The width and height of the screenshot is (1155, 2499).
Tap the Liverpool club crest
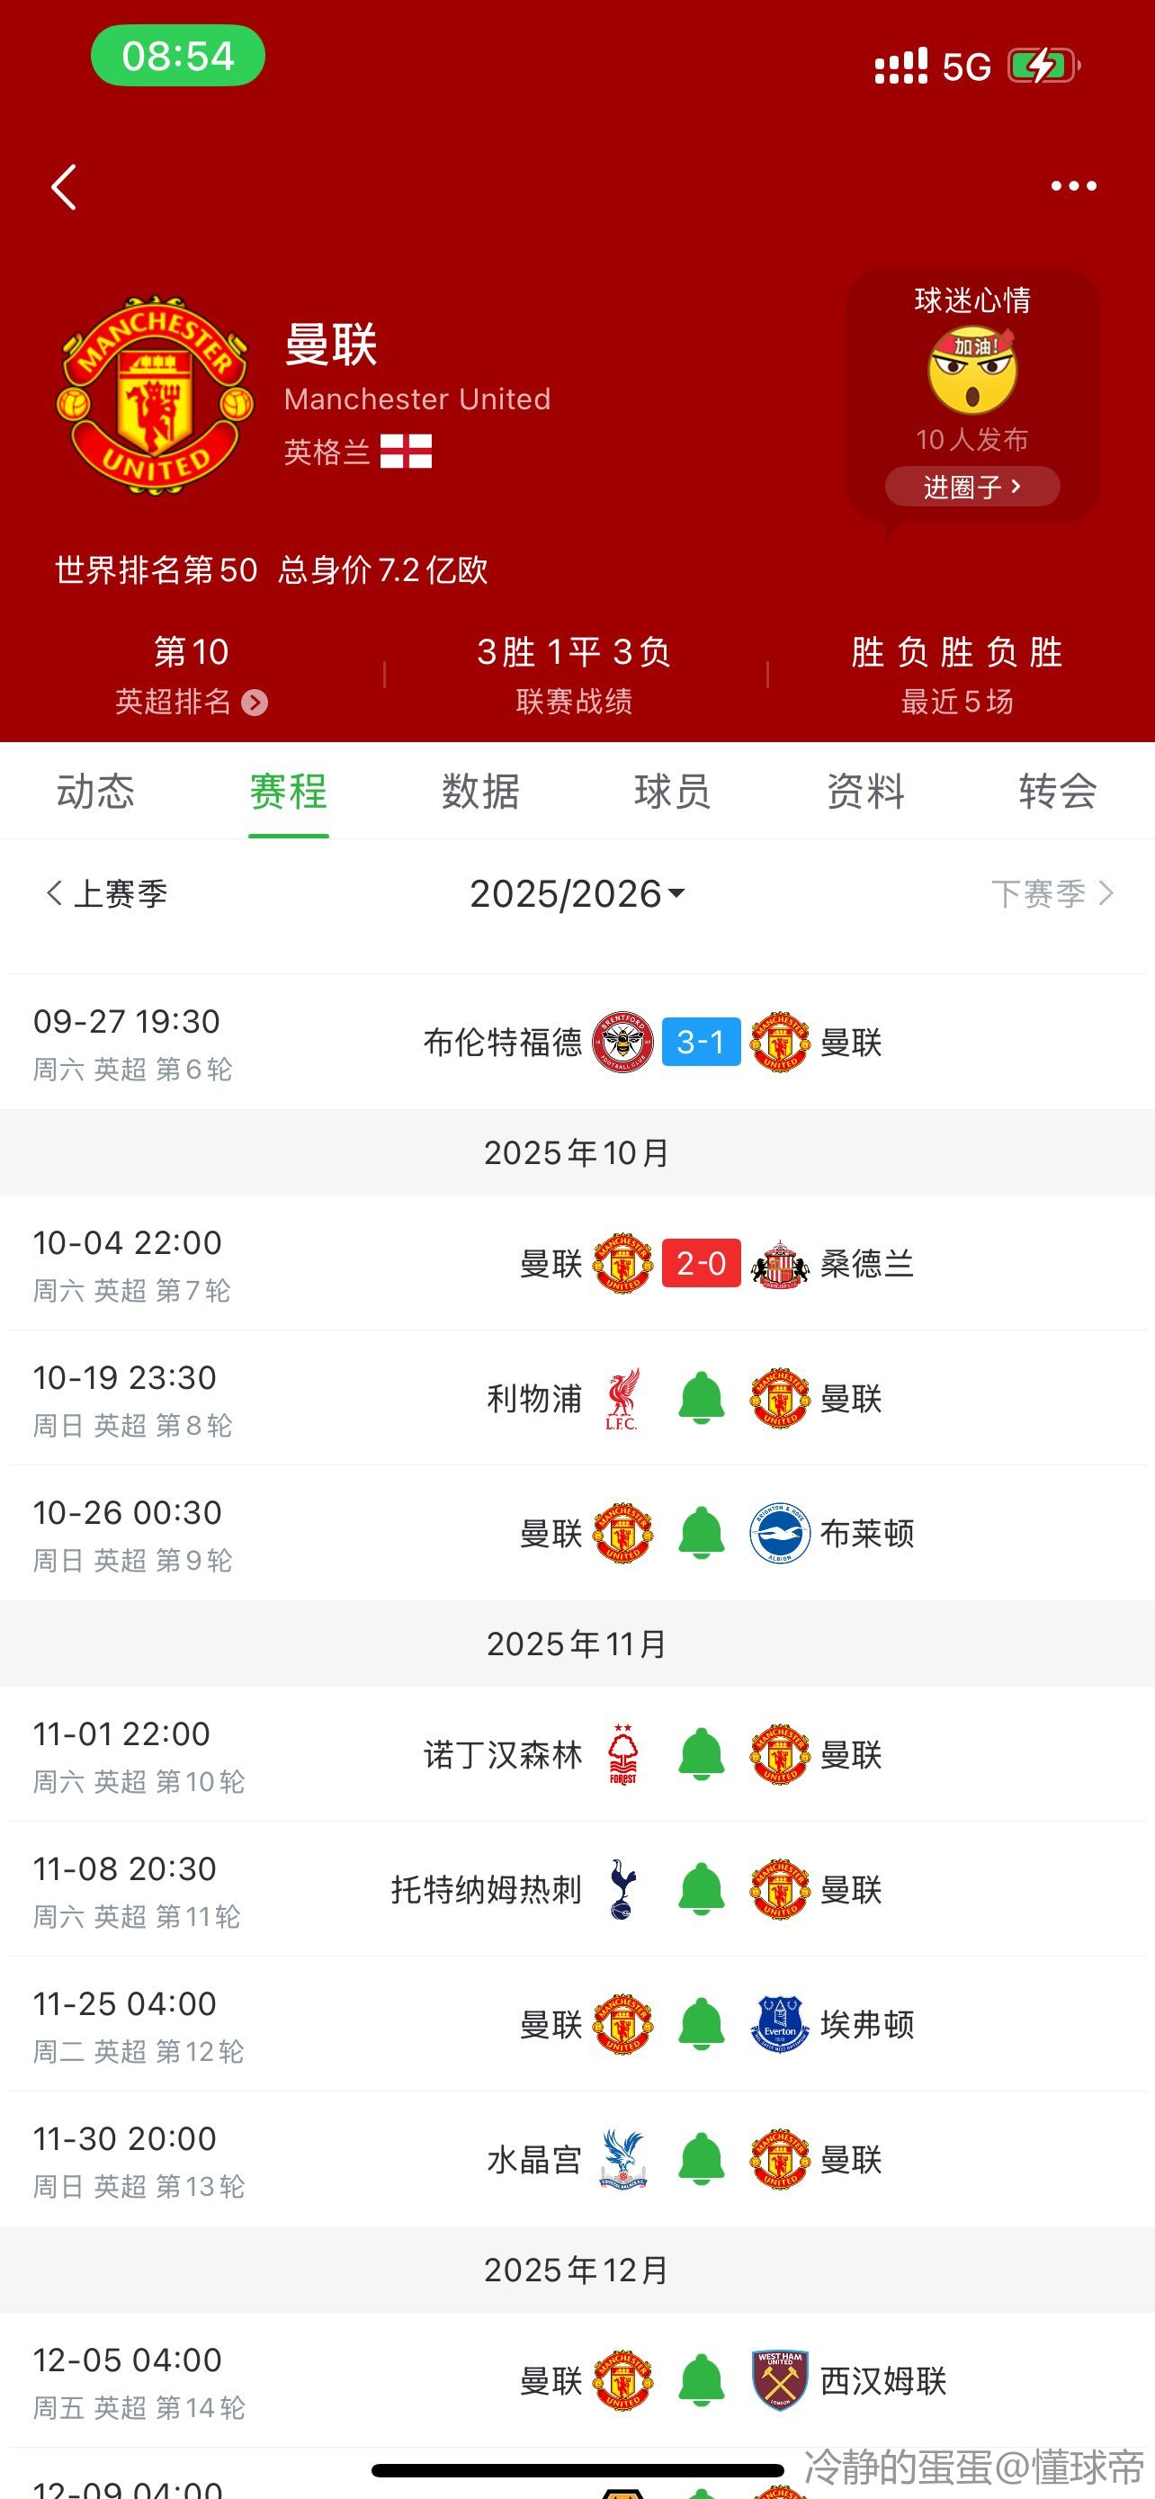click(622, 1399)
